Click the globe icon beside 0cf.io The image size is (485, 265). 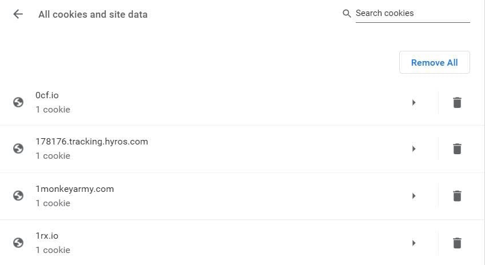pyautogui.click(x=18, y=102)
